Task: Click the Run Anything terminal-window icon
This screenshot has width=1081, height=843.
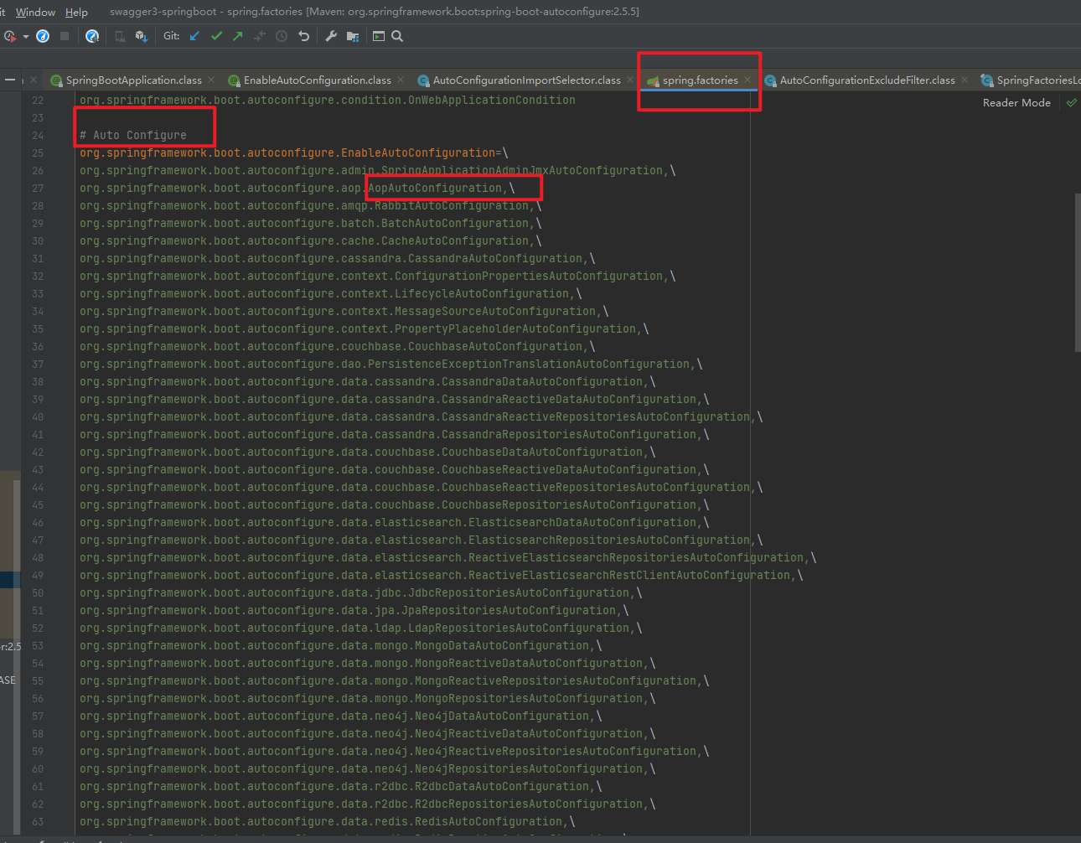Action: click(x=379, y=36)
